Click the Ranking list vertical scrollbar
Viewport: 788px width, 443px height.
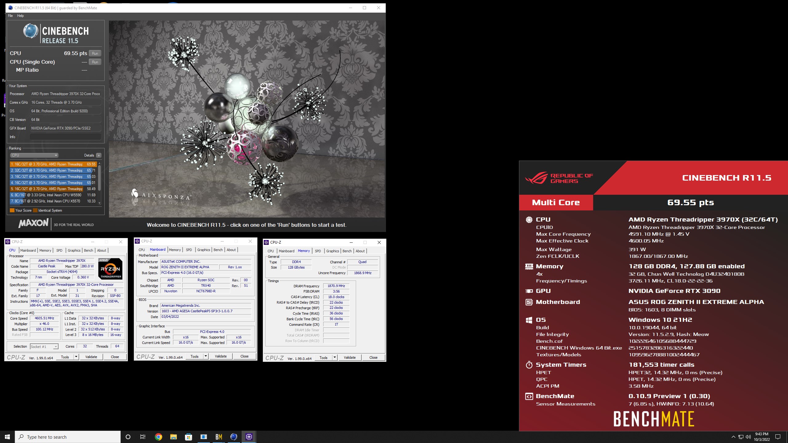point(99,183)
